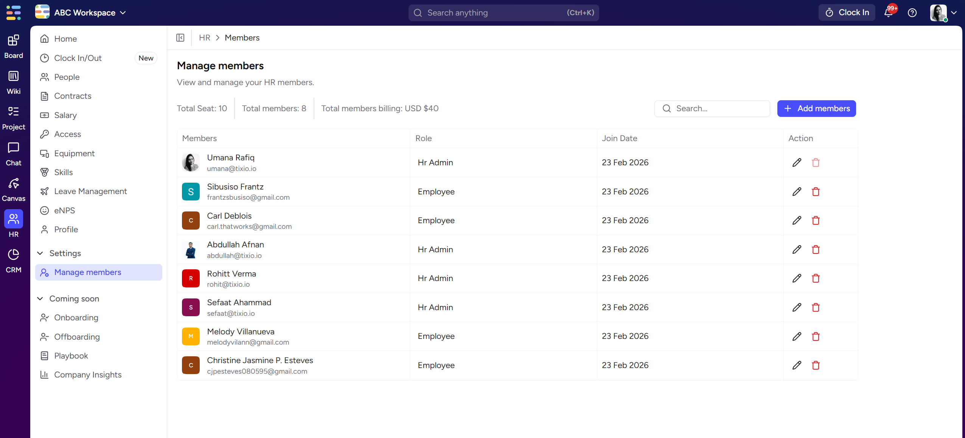Open the help question mark icon
965x438 pixels.
tap(912, 13)
